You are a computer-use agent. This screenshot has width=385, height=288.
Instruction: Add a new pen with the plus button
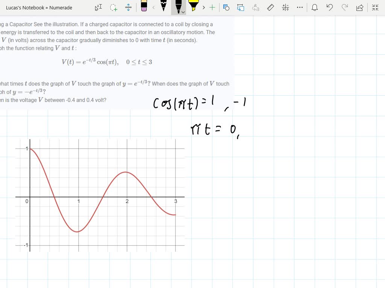point(212,7)
